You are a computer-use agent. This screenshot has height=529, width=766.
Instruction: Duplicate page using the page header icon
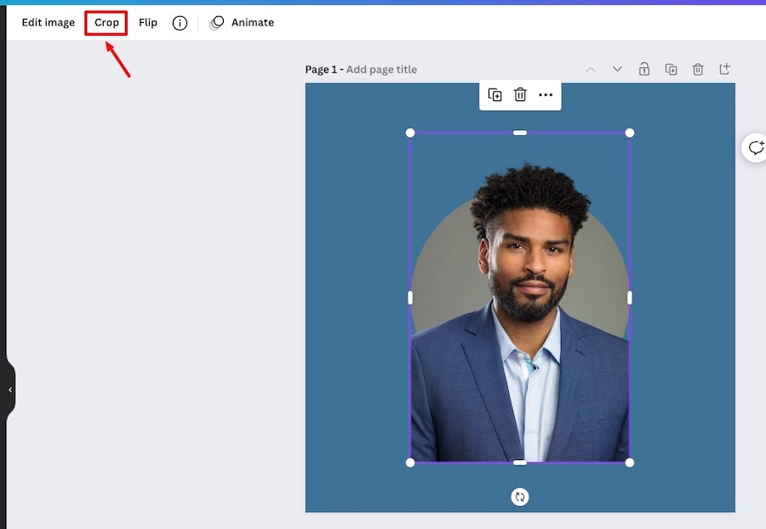[x=672, y=69]
